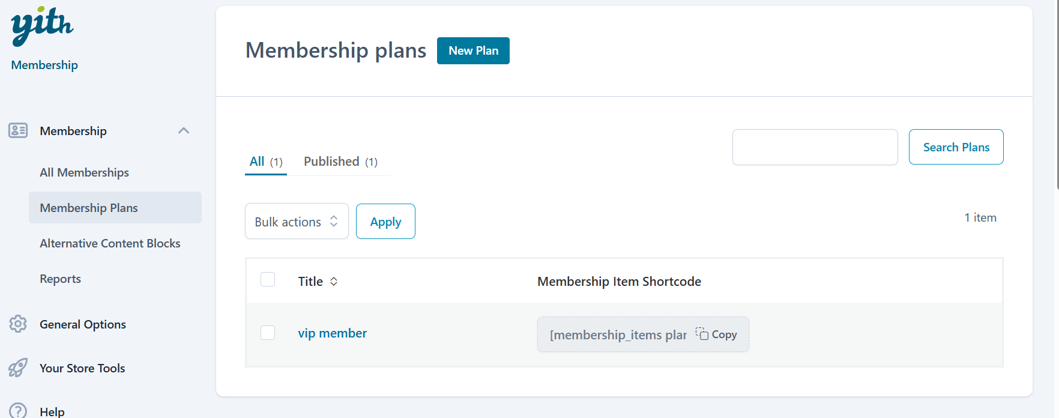Image resolution: width=1059 pixels, height=418 pixels.
Task: Switch to the Published tab
Action: 340,162
